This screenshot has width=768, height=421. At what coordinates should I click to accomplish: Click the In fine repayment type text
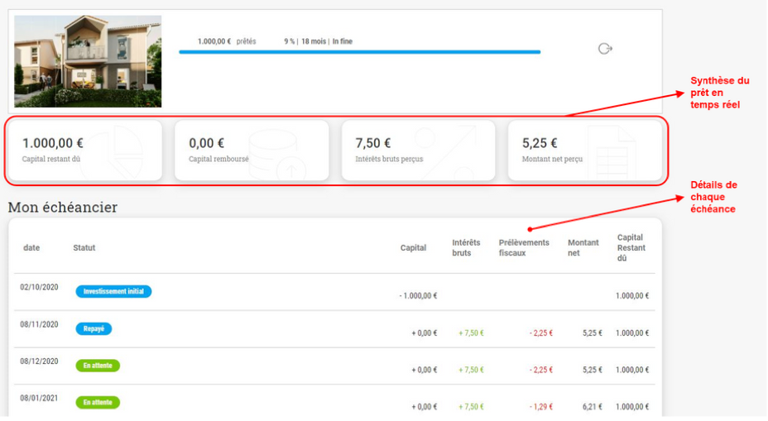pos(343,41)
